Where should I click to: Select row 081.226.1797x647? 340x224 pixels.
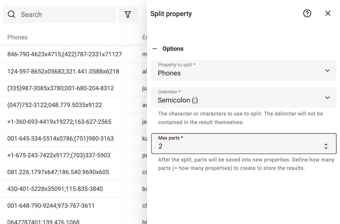pos(74,172)
